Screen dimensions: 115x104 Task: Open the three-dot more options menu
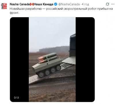(113, 4)
